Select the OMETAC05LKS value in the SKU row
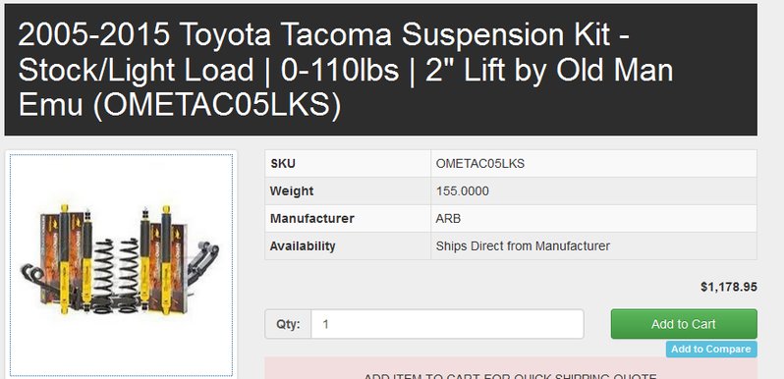 pyautogui.click(x=480, y=164)
